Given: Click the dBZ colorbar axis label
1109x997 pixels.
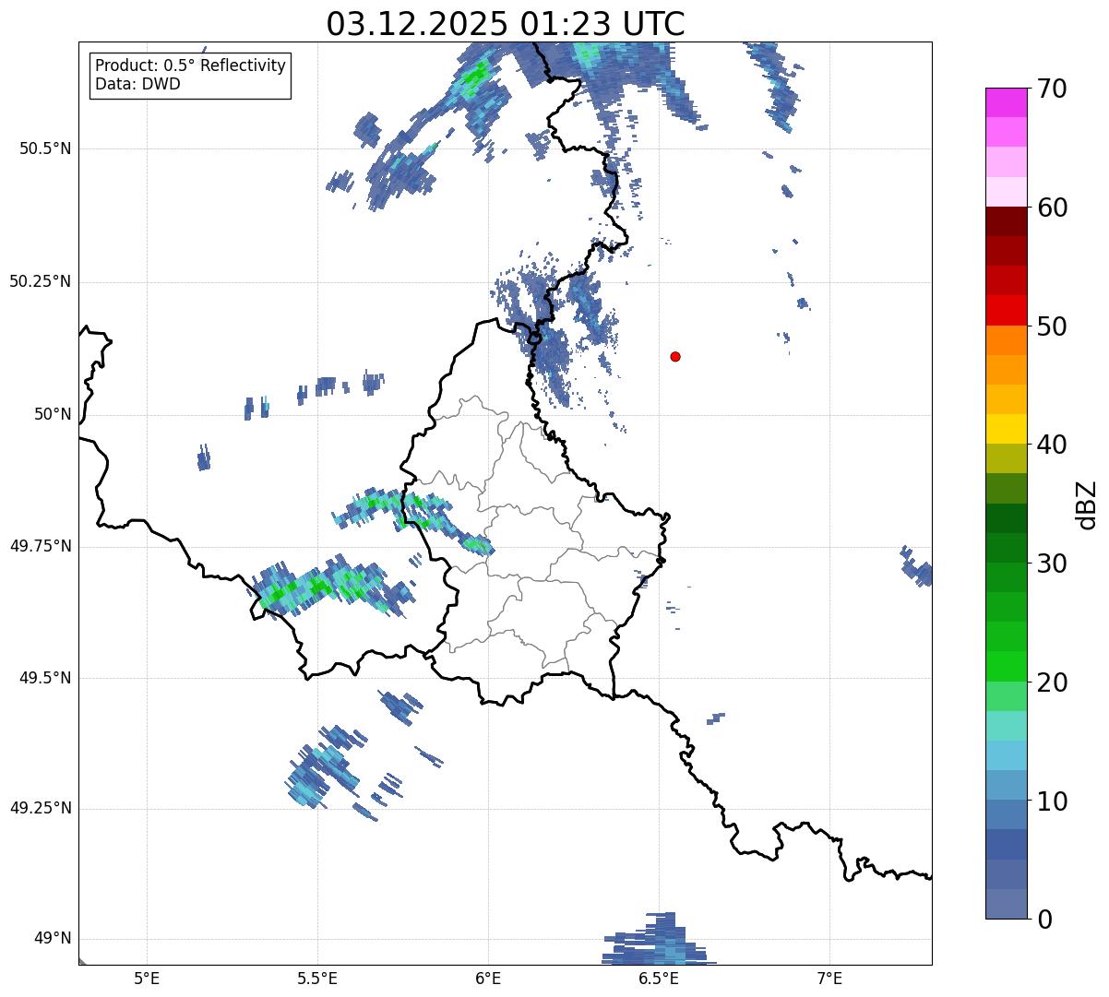Looking at the screenshot, I should (1086, 504).
